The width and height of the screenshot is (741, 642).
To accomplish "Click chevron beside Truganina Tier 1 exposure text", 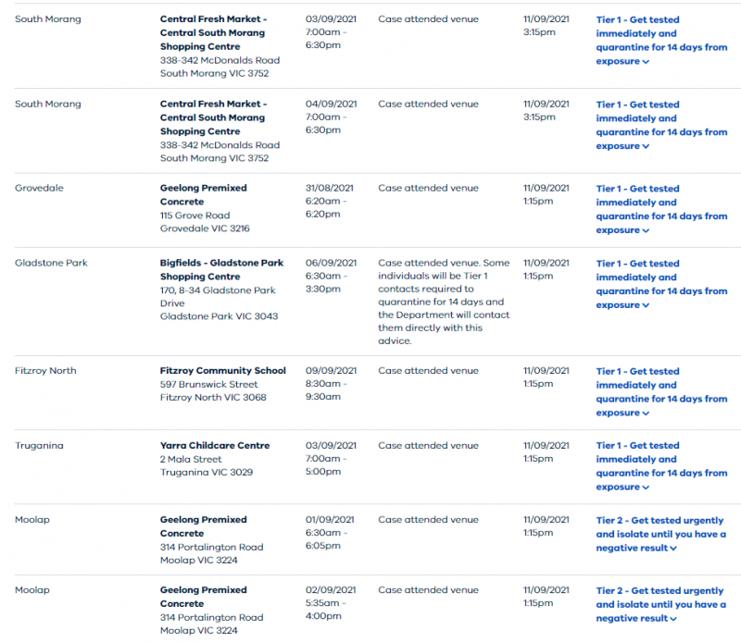I will (646, 488).
